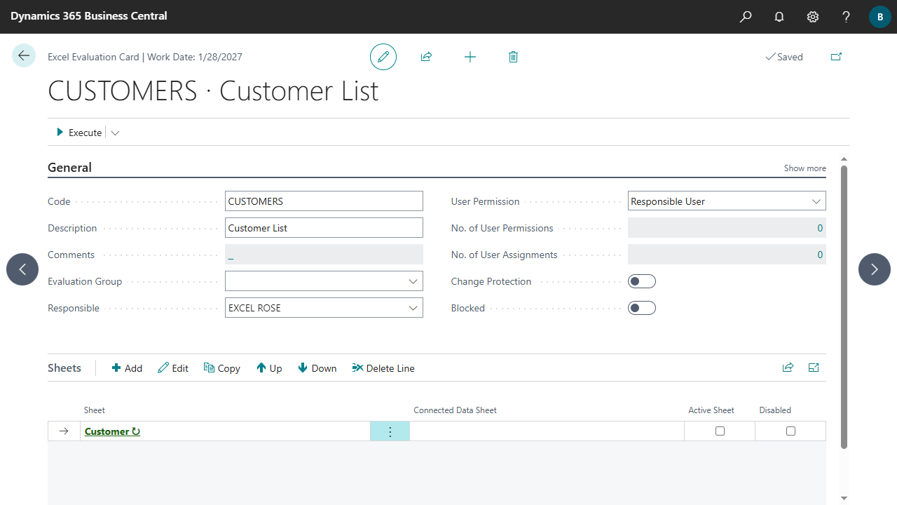Check Active Sheet box for Customer row
This screenshot has height=505, width=897.
click(720, 431)
